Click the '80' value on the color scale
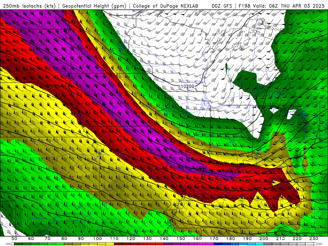Screen dimensions: 328x246 point(64,239)
